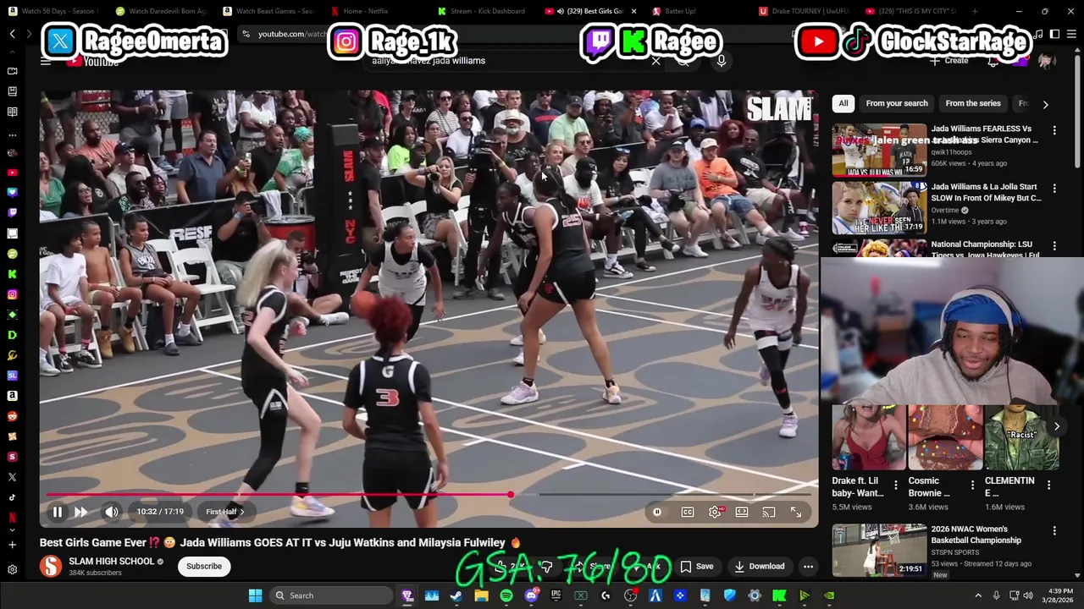Open options for CLEMENTINE short
Screen dimensions: 1084x609
[x=1049, y=486]
